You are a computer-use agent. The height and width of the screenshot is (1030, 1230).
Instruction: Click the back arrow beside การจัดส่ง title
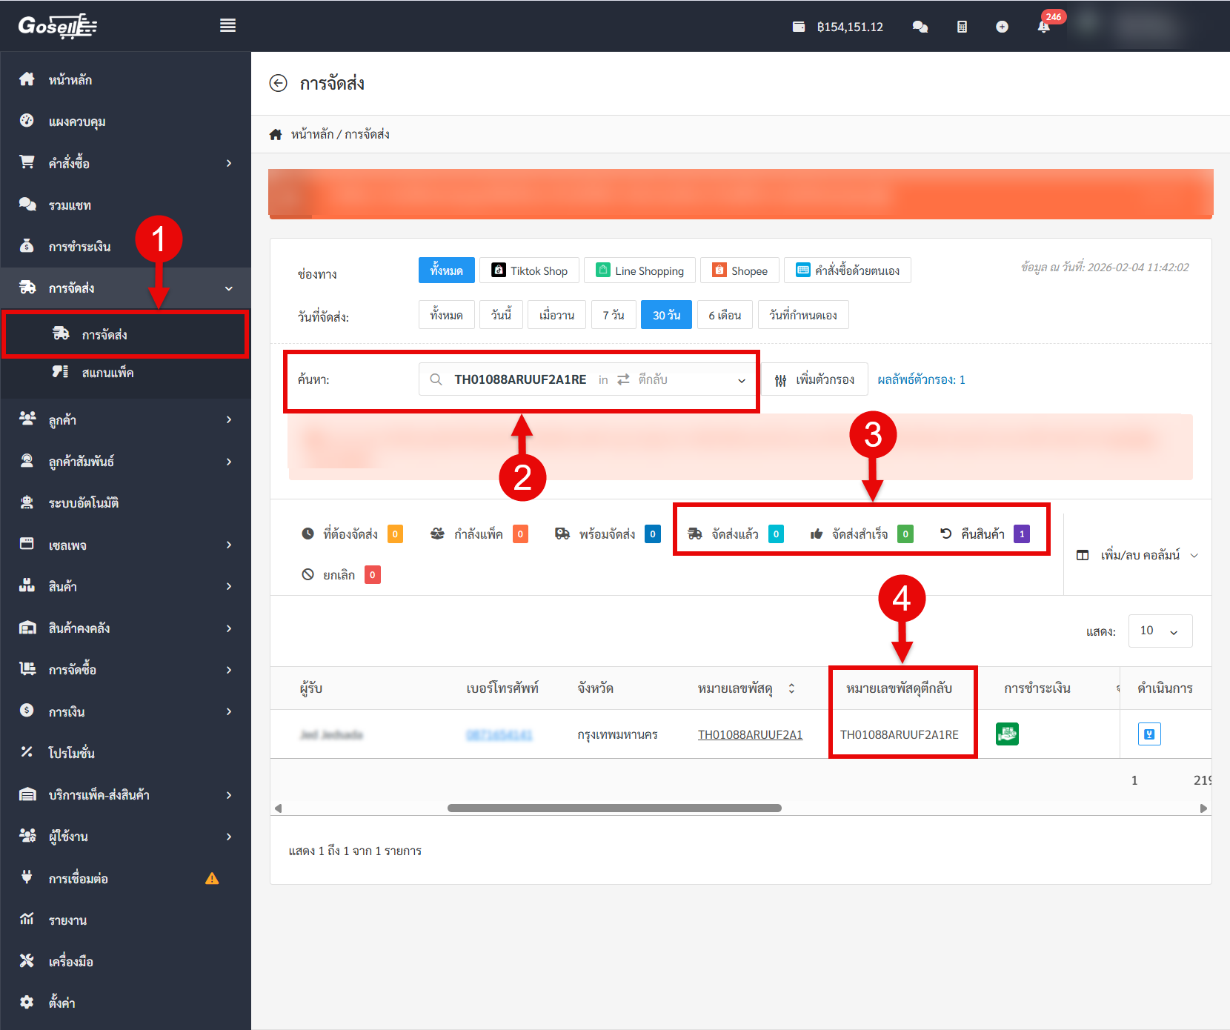(x=278, y=83)
